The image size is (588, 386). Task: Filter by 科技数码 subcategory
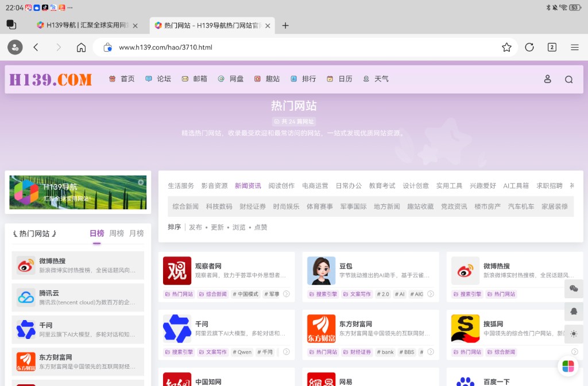click(219, 206)
